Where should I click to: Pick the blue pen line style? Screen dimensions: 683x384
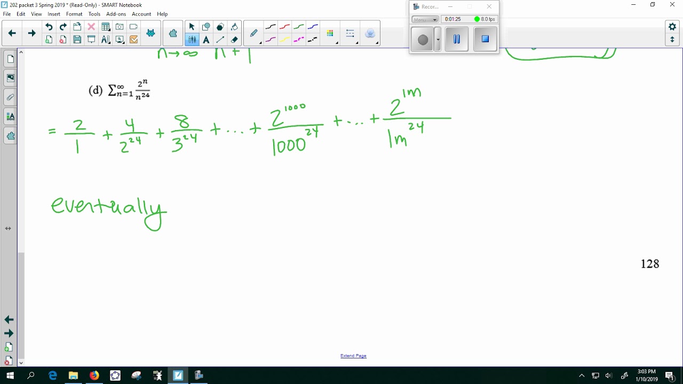(x=313, y=27)
